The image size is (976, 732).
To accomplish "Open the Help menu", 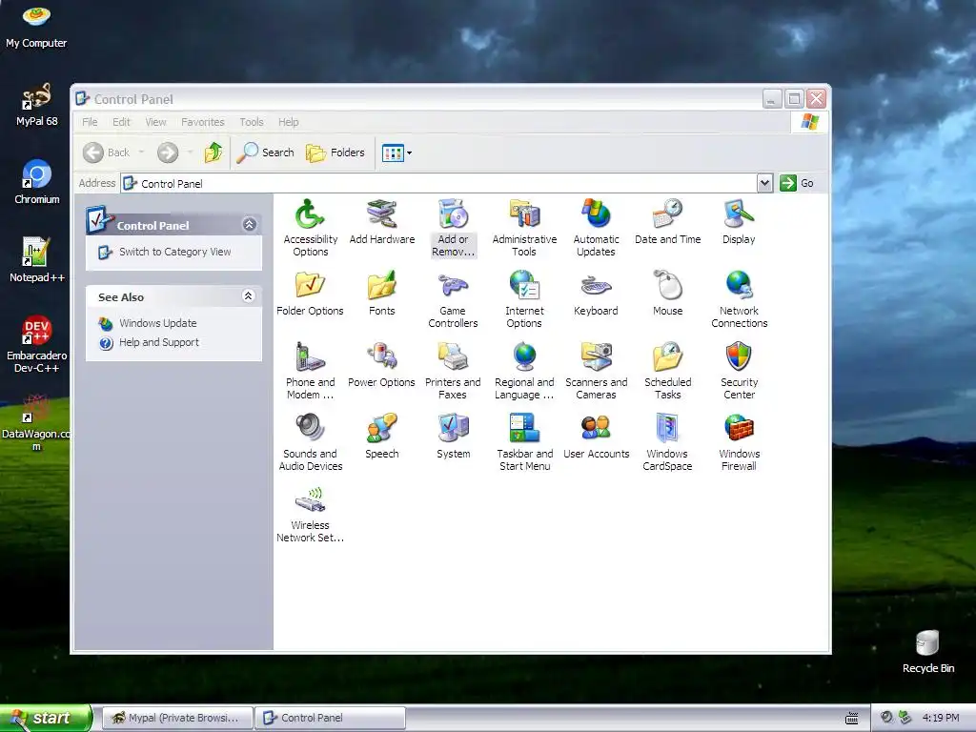I will point(288,122).
